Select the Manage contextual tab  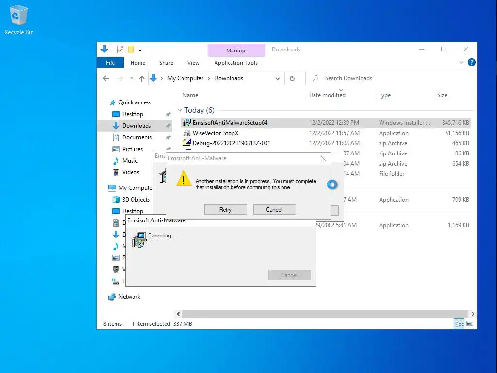(x=236, y=51)
